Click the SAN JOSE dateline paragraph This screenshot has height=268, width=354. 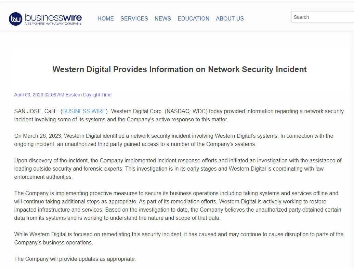[x=179, y=115]
